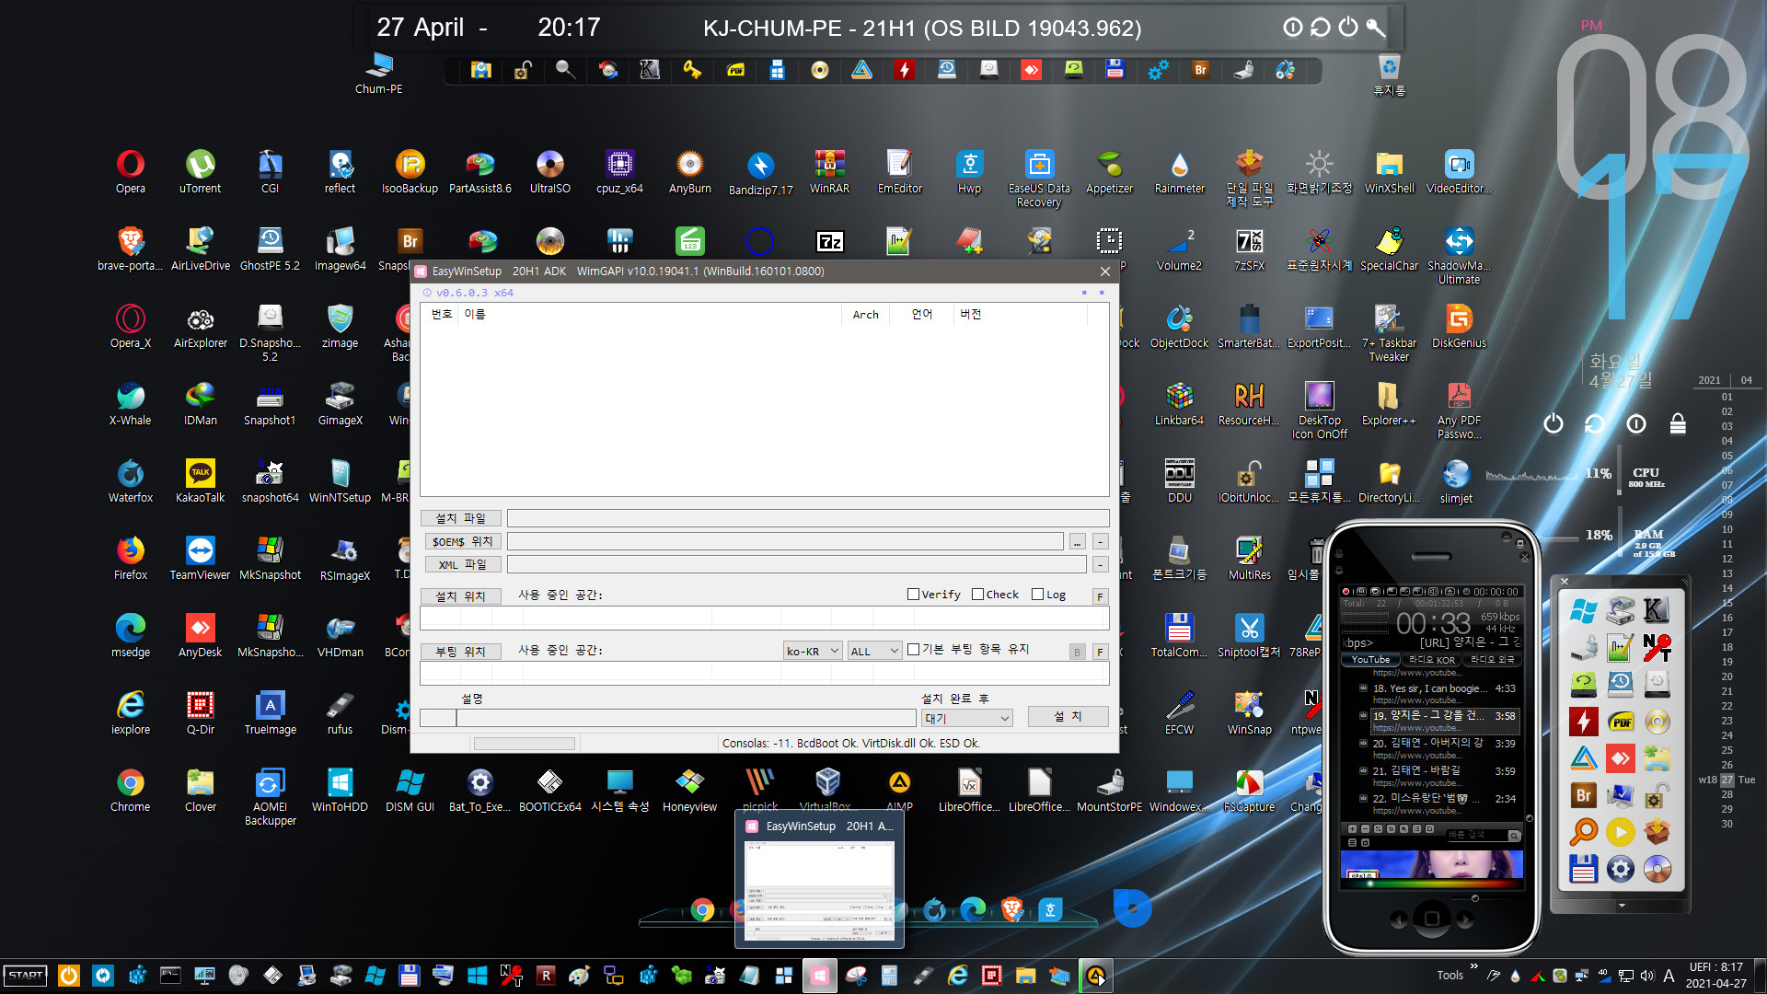Click the START button on taskbar
Image resolution: width=1767 pixels, height=994 pixels.
[x=26, y=976]
